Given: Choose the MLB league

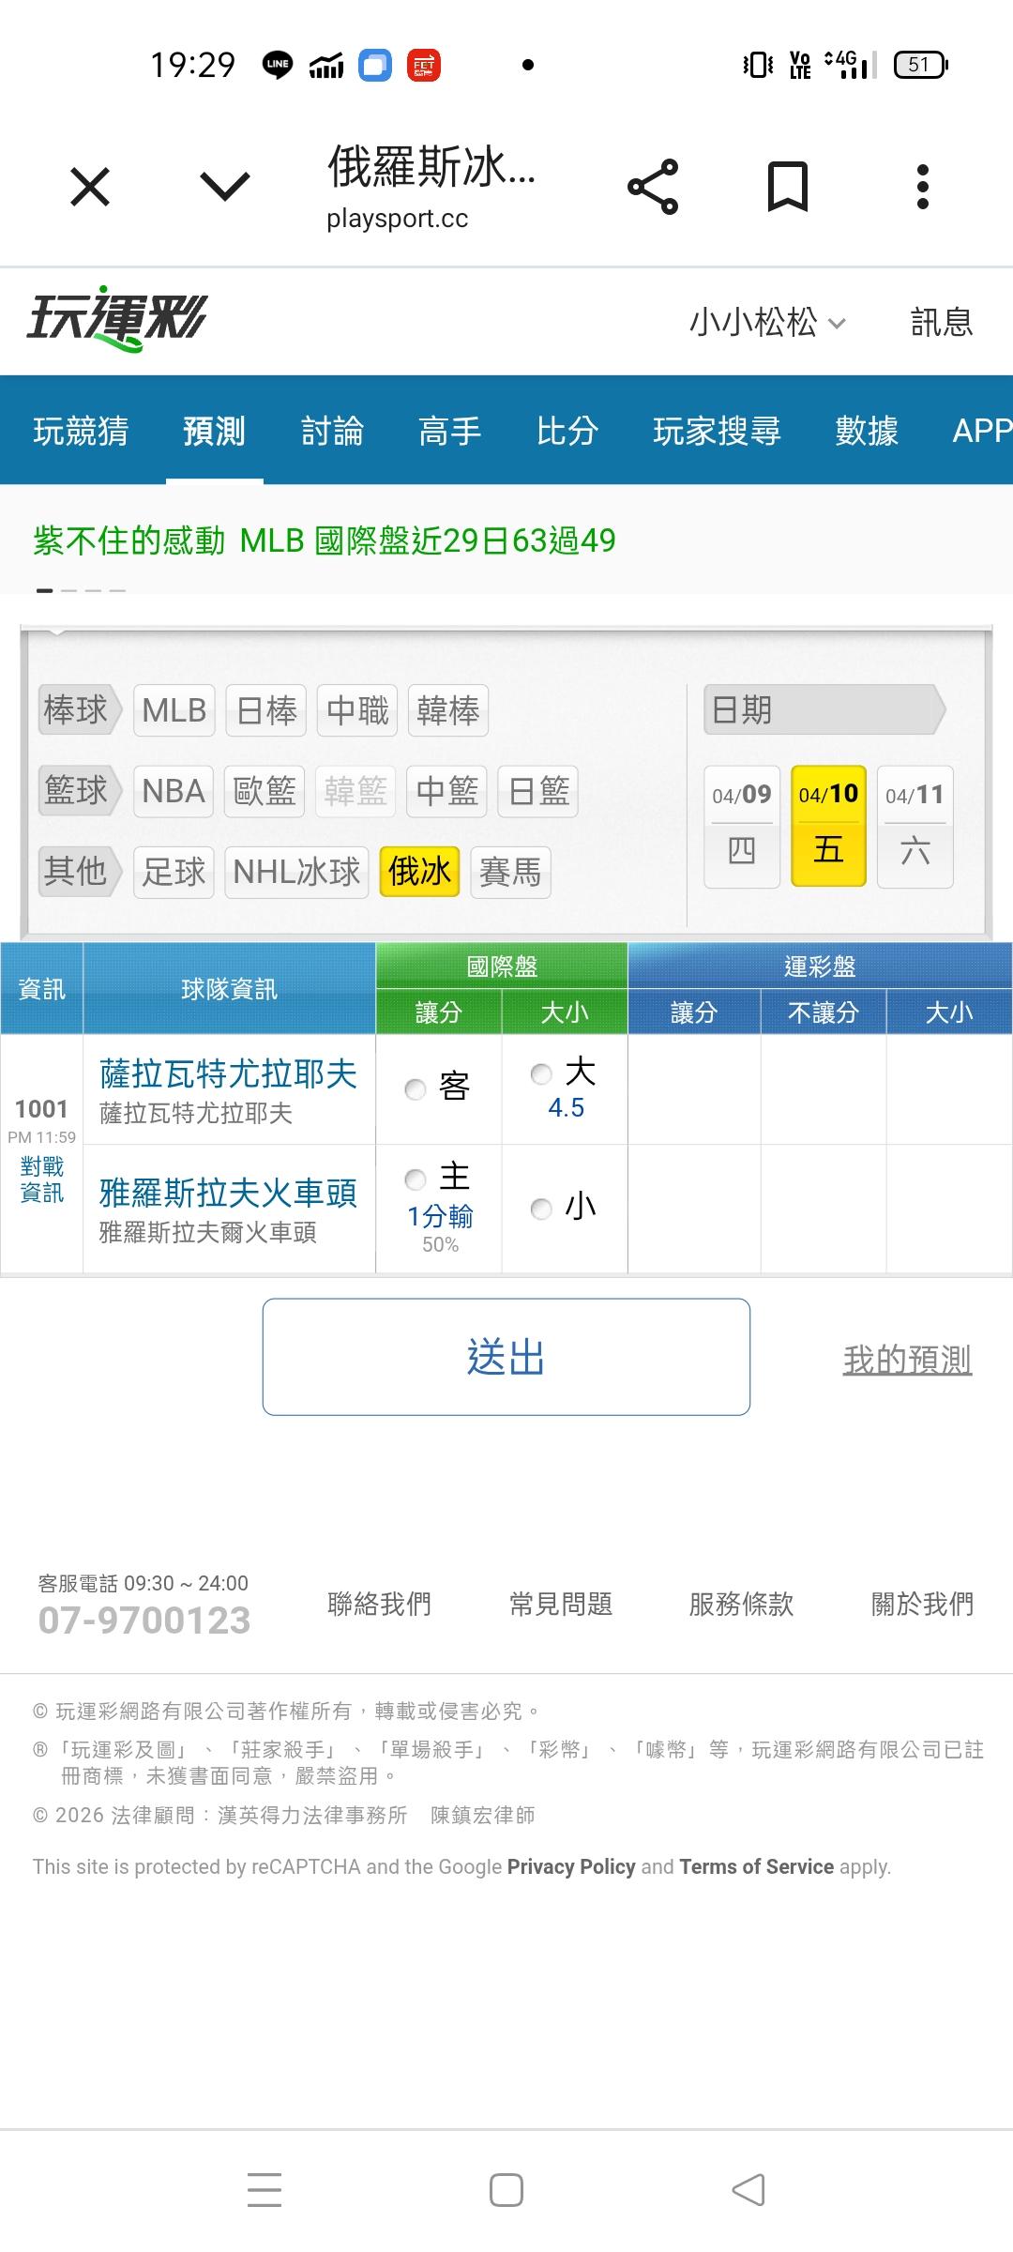Looking at the screenshot, I should [x=174, y=710].
